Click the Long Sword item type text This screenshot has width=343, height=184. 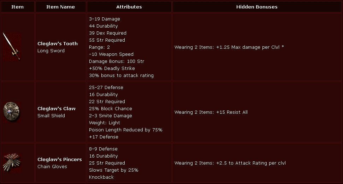51,51
